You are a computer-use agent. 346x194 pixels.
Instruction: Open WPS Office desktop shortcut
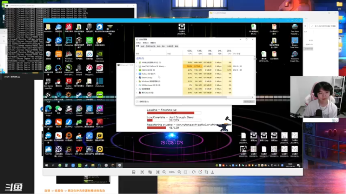79,150
